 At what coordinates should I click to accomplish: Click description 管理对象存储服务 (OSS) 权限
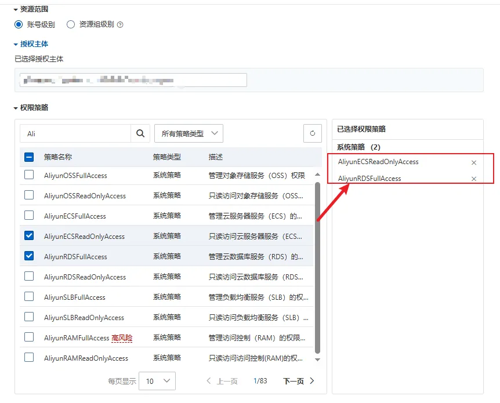[x=257, y=176]
